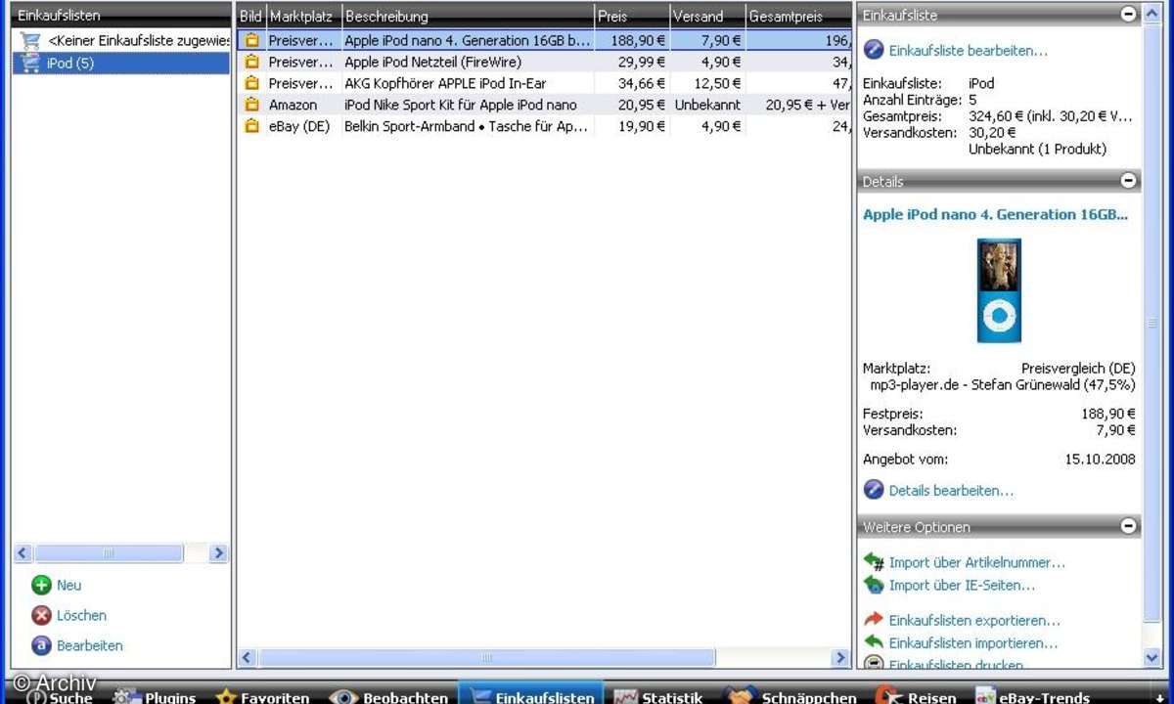Click the bottom tab bar overflow arrow
Viewport: 1174px width, 704px height.
(x=1159, y=696)
